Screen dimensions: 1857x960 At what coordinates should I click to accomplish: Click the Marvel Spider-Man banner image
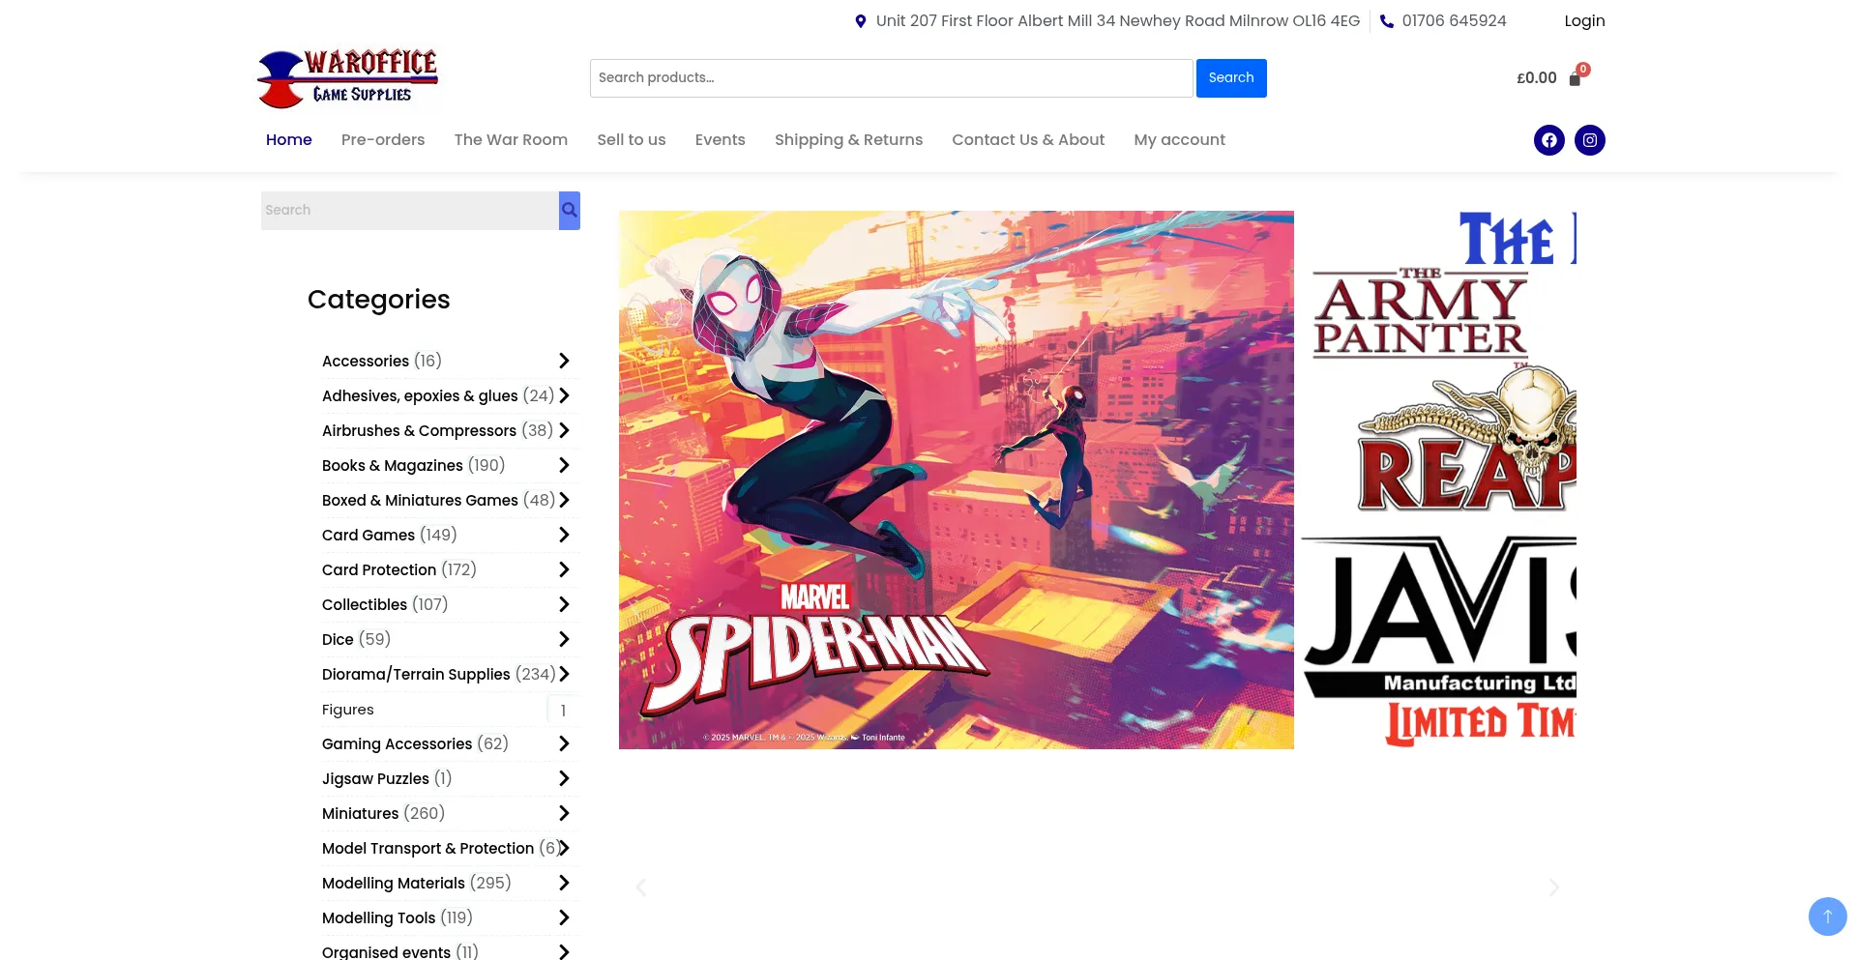point(956,480)
